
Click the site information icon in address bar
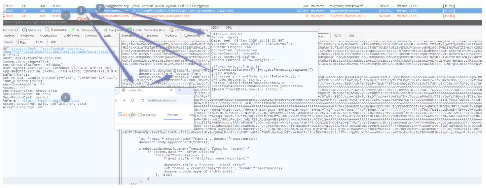pos(143,100)
